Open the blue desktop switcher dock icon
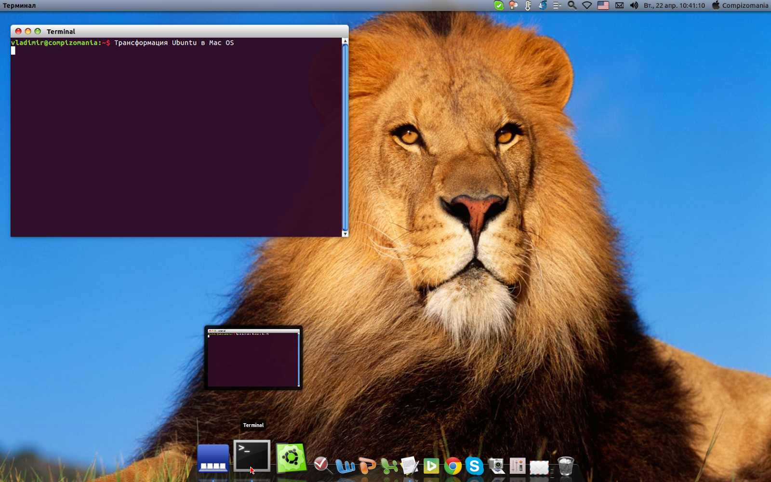 pos(213,458)
